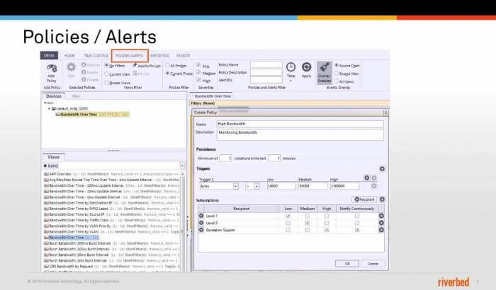Click the Edit gear icon in Selected Policies
496x290 pixels.
(x=71, y=67)
